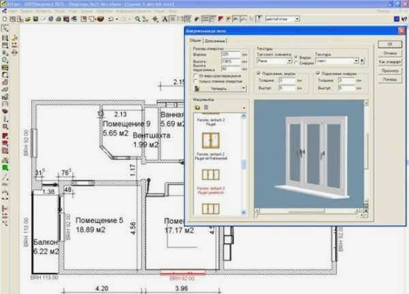Open a project using the folder toolbar icon
This screenshot has width=409, height=294.
coord(28,19)
